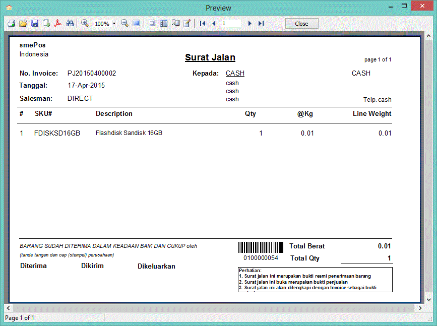437x326 pixels.
Task: Click the Print icon
Action: pos(11,23)
